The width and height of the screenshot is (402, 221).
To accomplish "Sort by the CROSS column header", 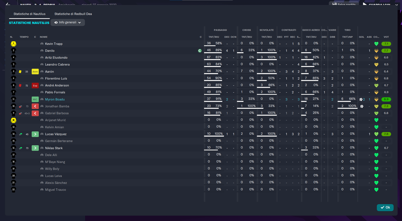I will [x=247, y=30].
